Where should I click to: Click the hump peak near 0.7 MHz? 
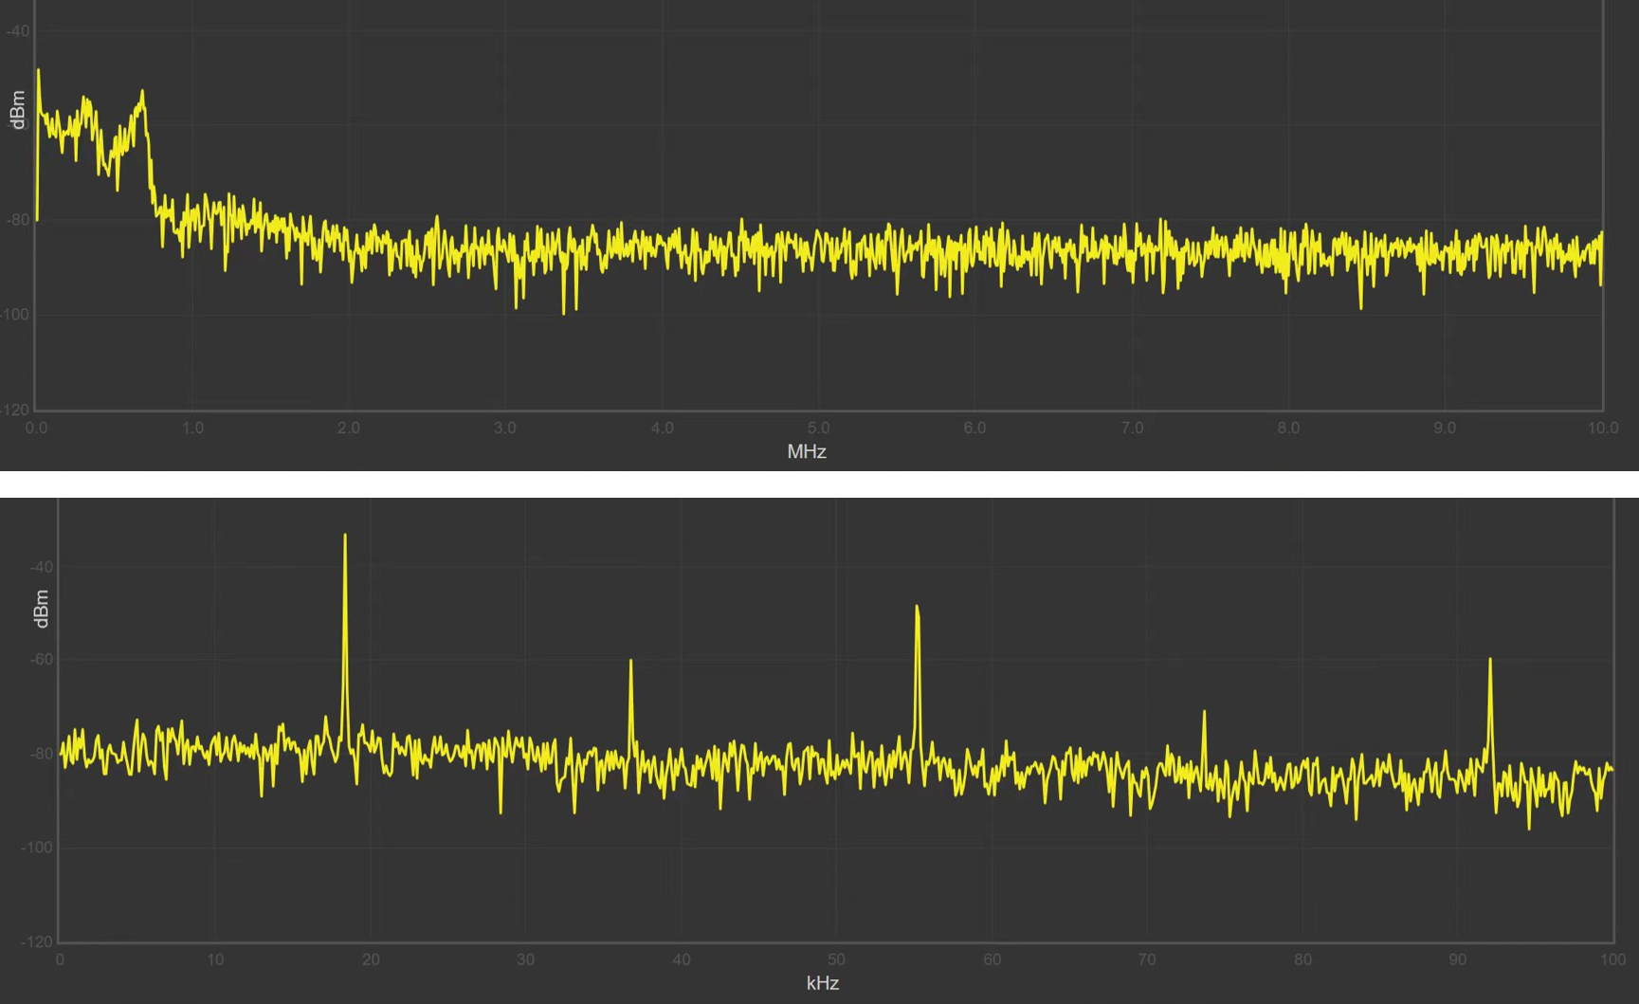[x=143, y=93]
